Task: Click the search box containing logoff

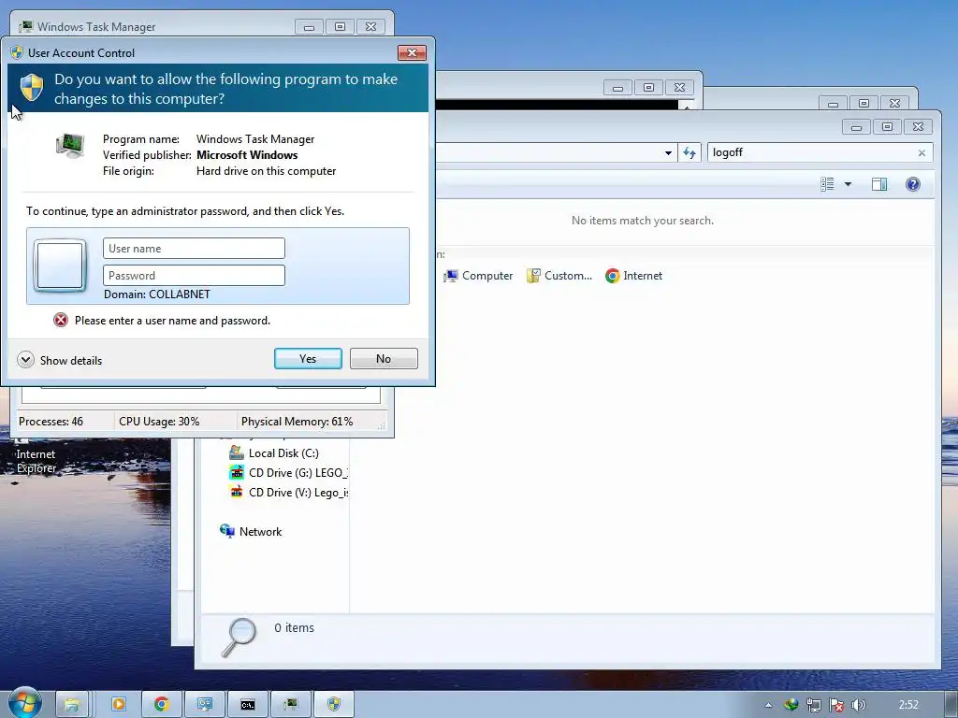Action: 815,152
